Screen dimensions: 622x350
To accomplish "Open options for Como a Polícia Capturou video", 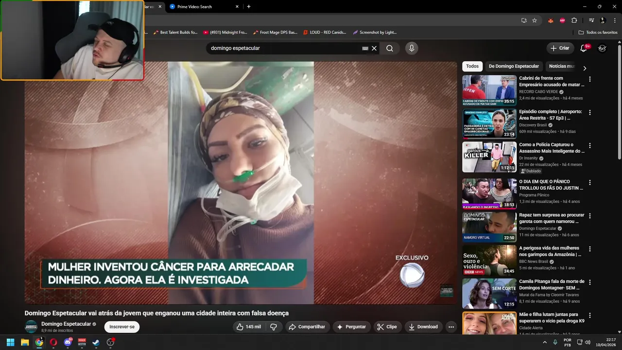I will 590,145.
